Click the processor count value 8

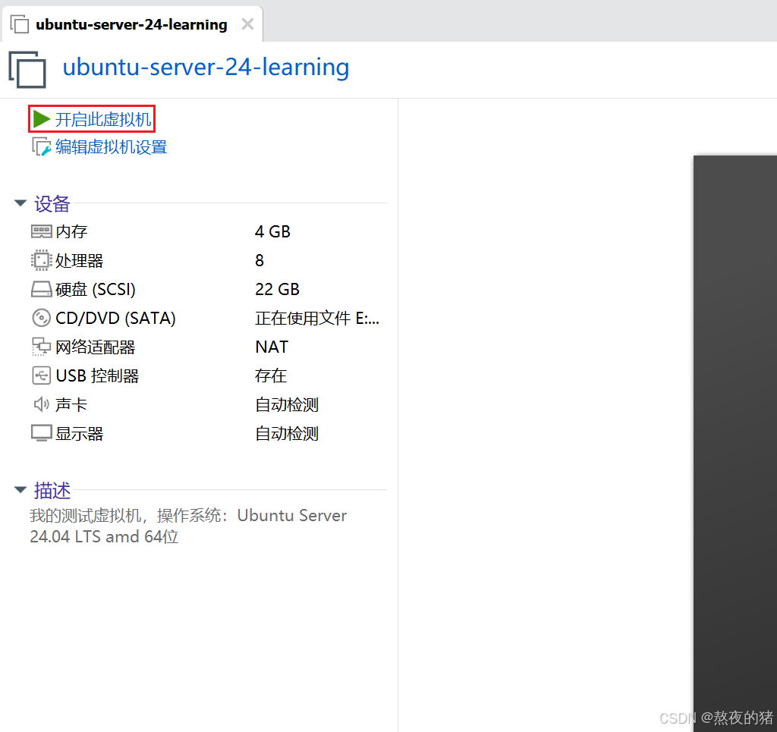[260, 260]
